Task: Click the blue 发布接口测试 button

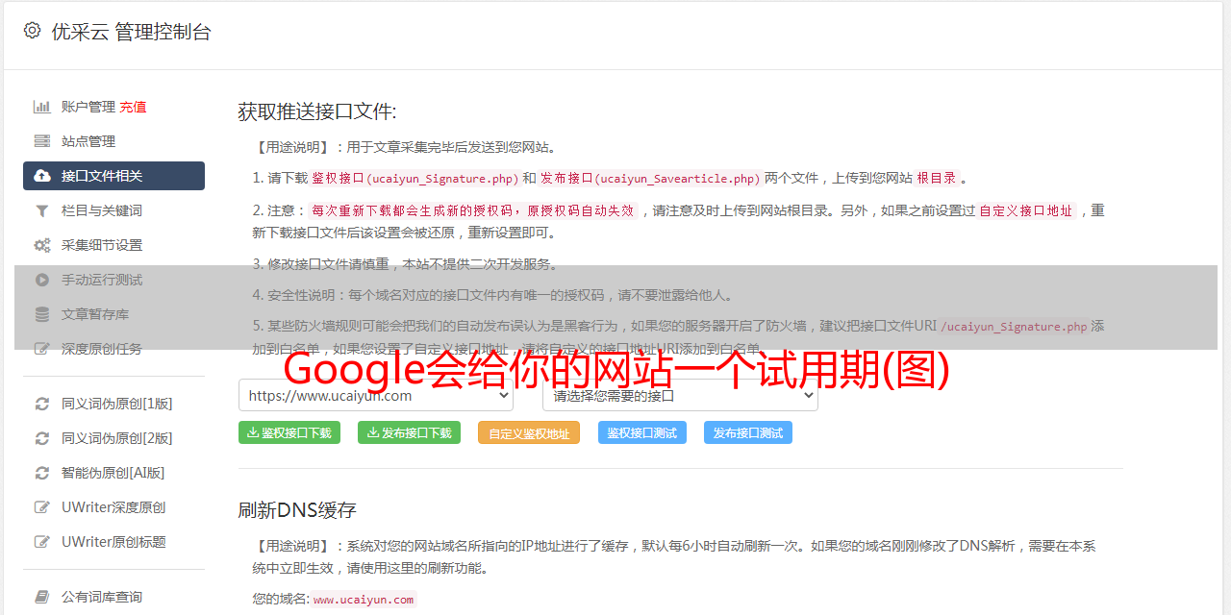Action: (748, 432)
